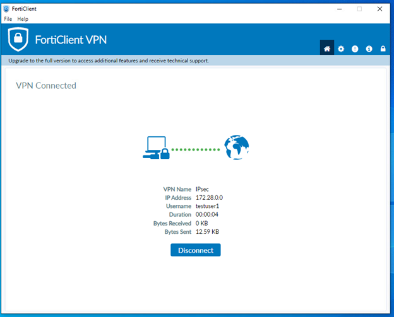This screenshot has height=317, width=394.
Task: Click the globe icon
Action: pyautogui.click(x=237, y=148)
